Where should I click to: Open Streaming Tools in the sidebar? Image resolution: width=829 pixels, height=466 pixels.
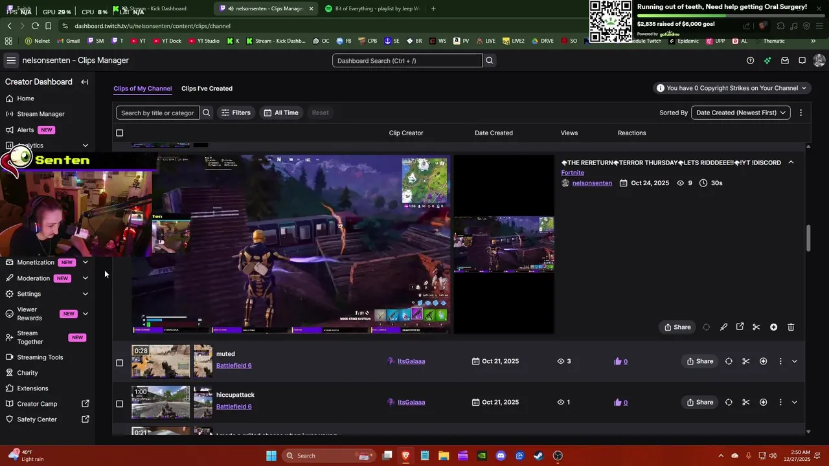pyautogui.click(x=40, y=357)
